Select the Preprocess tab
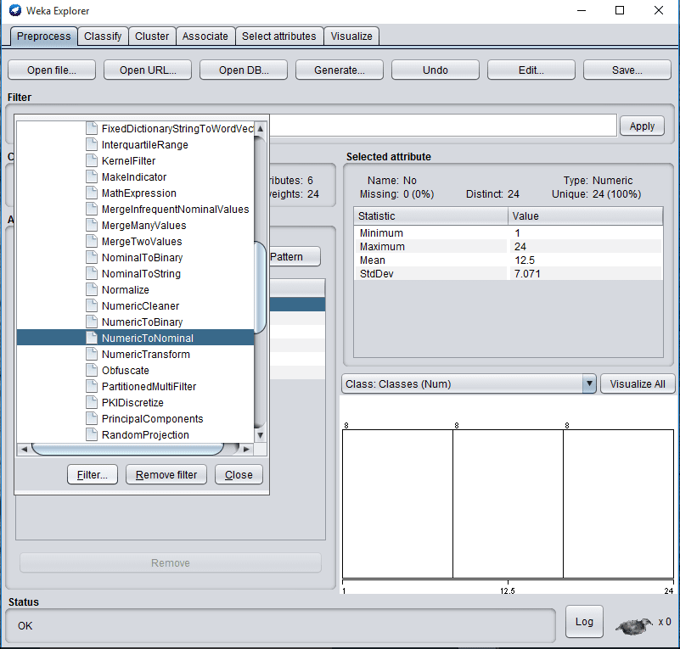Screen dimensions: 680x649 [44, 36]
